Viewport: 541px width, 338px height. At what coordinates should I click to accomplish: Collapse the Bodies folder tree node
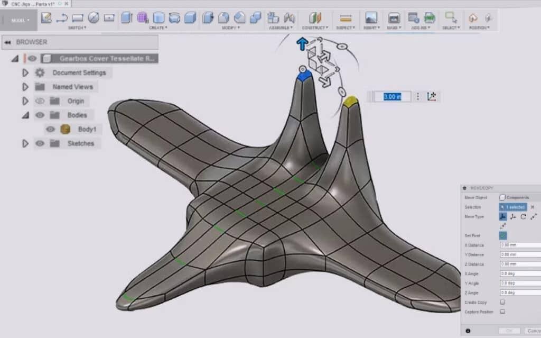pyautogui.click(x=25, y=115)
